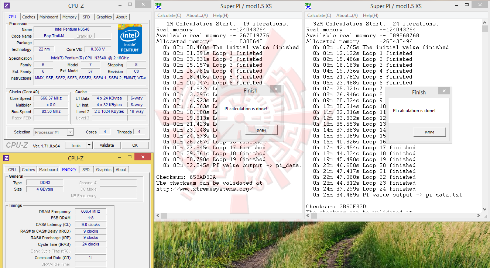
Task: Click the Technology value '22 nm'
Action: click(44, 49)
